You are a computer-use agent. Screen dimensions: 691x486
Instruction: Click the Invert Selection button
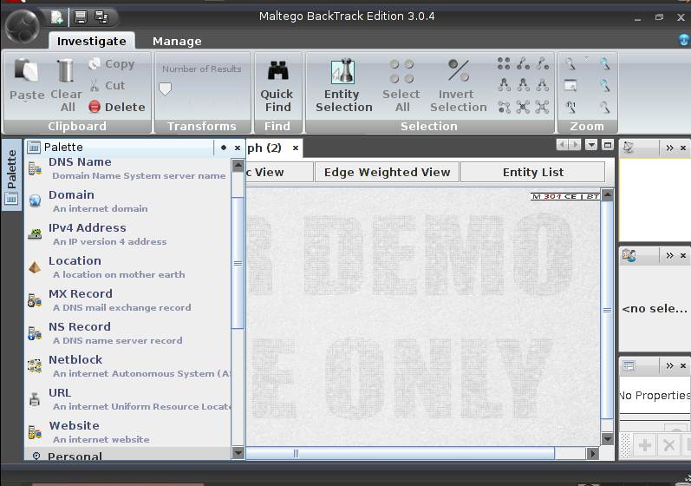[458, 85]
